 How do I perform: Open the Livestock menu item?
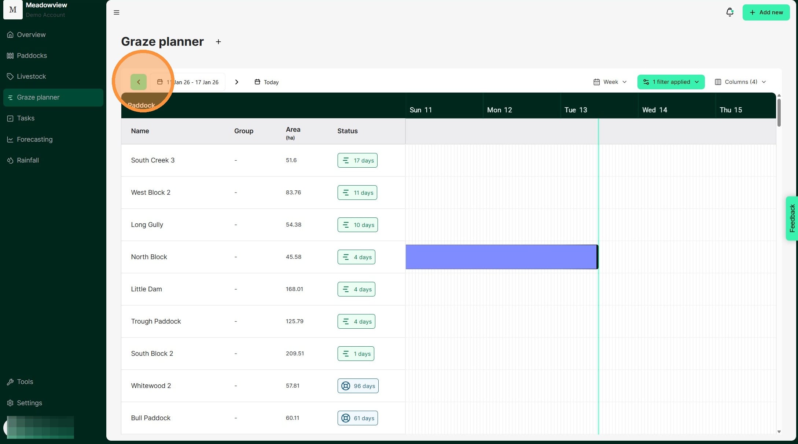[31, 77]
